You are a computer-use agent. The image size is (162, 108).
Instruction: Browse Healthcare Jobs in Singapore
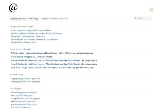tap(24, 104)
